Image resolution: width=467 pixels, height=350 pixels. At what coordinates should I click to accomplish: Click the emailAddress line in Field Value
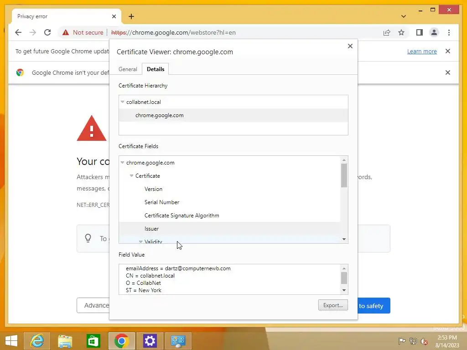(x=178, y=268)
